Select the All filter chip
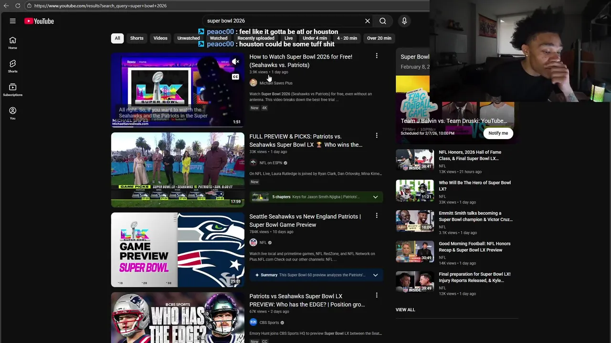611x343 pixels. pos(117,38)
